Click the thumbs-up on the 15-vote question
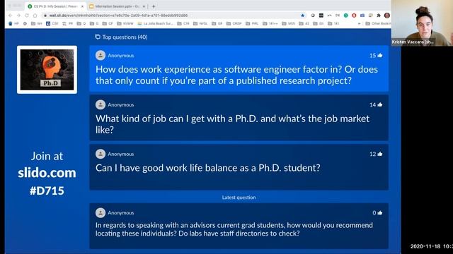 (x=380, y=55)
